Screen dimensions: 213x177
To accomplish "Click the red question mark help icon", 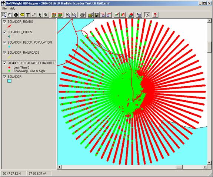I will (155, 15).
